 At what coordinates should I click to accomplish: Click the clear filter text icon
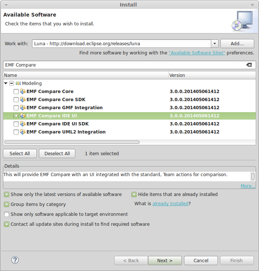(249, 65)
